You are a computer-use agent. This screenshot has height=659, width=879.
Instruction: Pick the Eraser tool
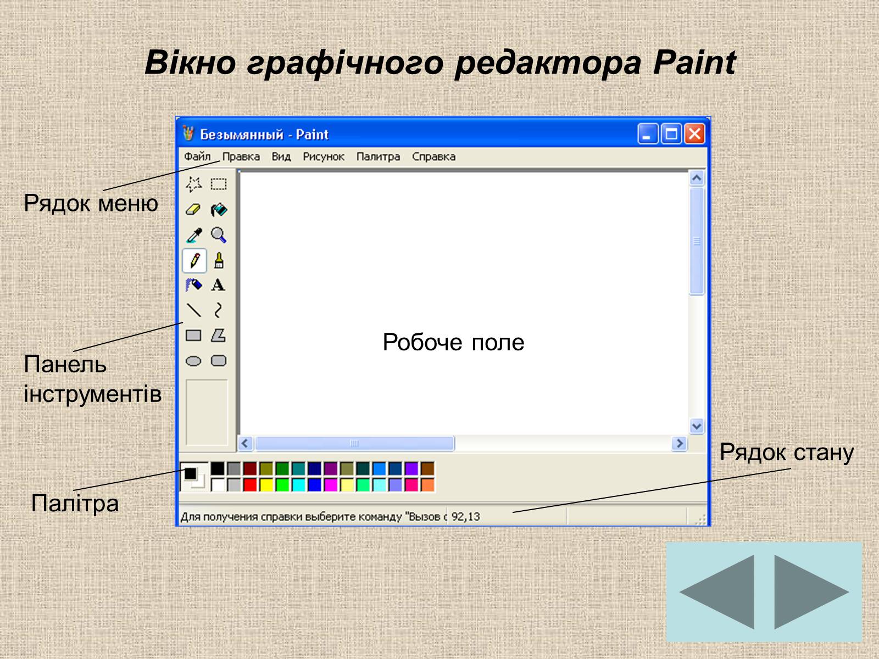point(193,209)
